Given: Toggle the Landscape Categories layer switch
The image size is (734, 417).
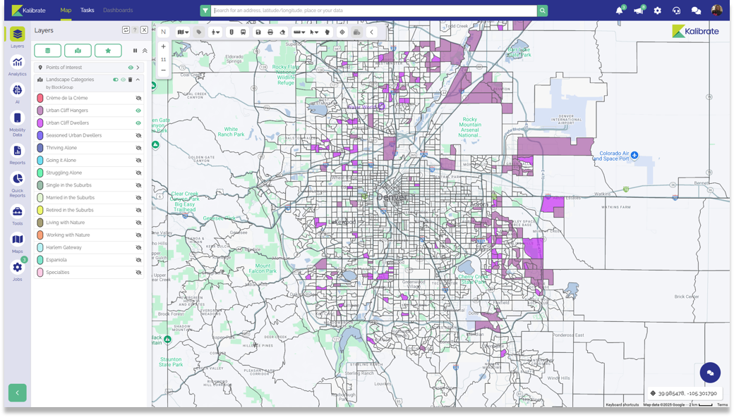Looking at the screenshot, I should [116, 80].
